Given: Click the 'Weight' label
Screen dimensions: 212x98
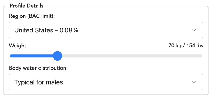Looking at the screenshot, I should [x=17, y=46].
